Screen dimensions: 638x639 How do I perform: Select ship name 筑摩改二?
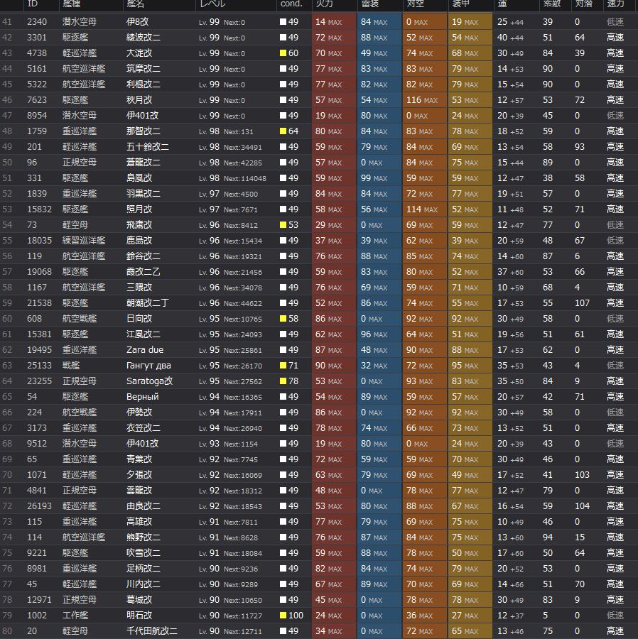tap(144, 69)
